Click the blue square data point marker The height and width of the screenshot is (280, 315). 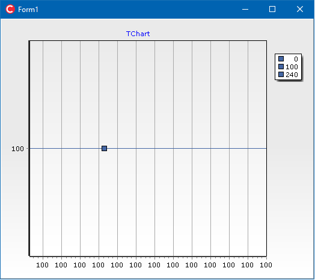tap(104, 149)
